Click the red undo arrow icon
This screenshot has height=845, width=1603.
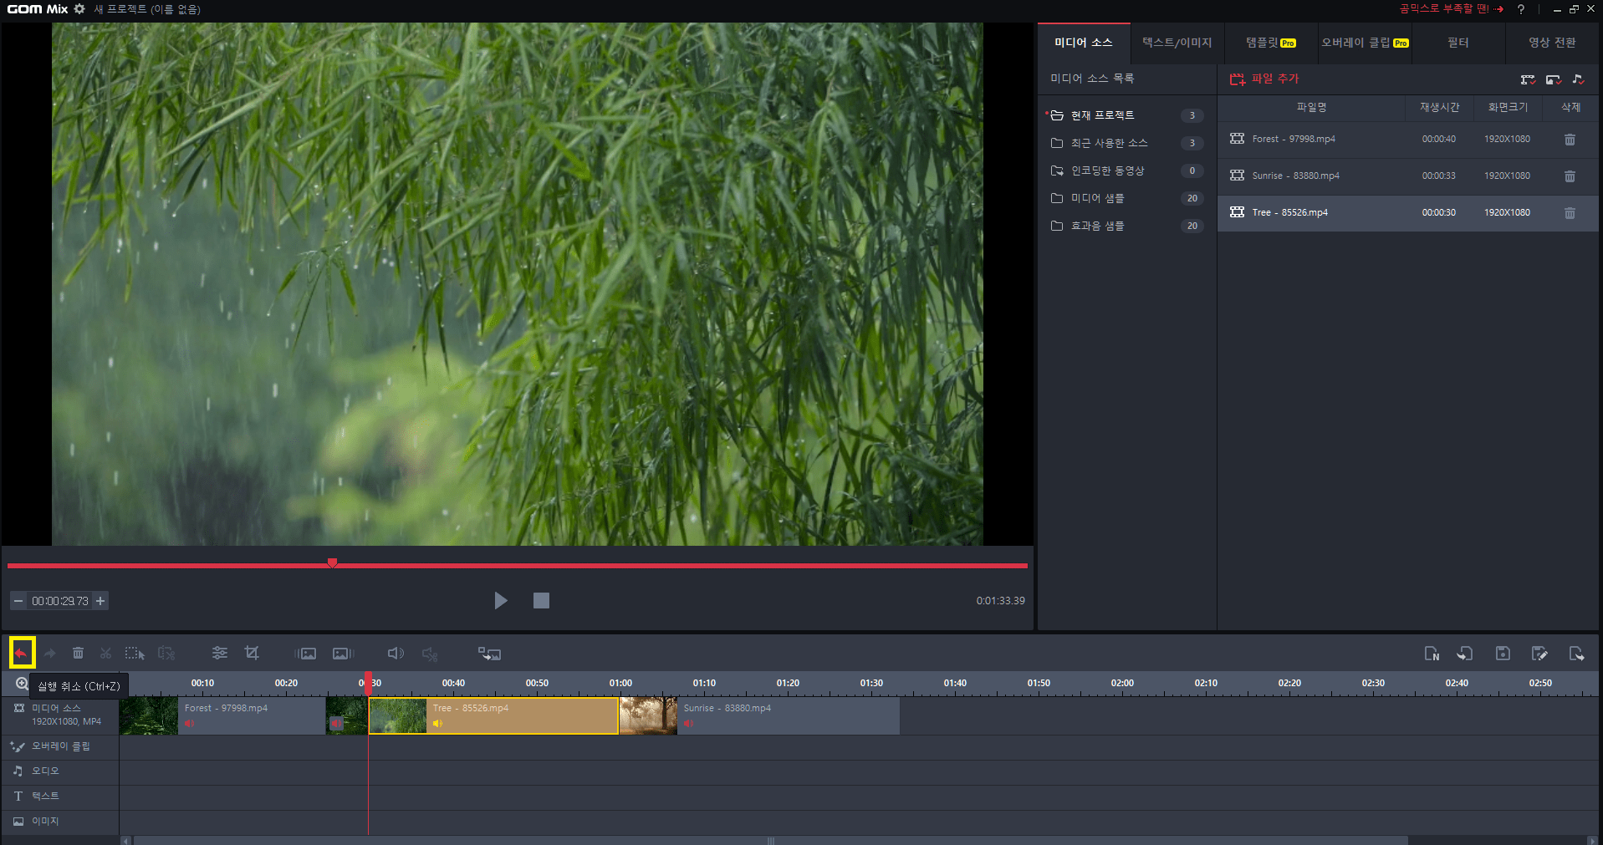22,653
